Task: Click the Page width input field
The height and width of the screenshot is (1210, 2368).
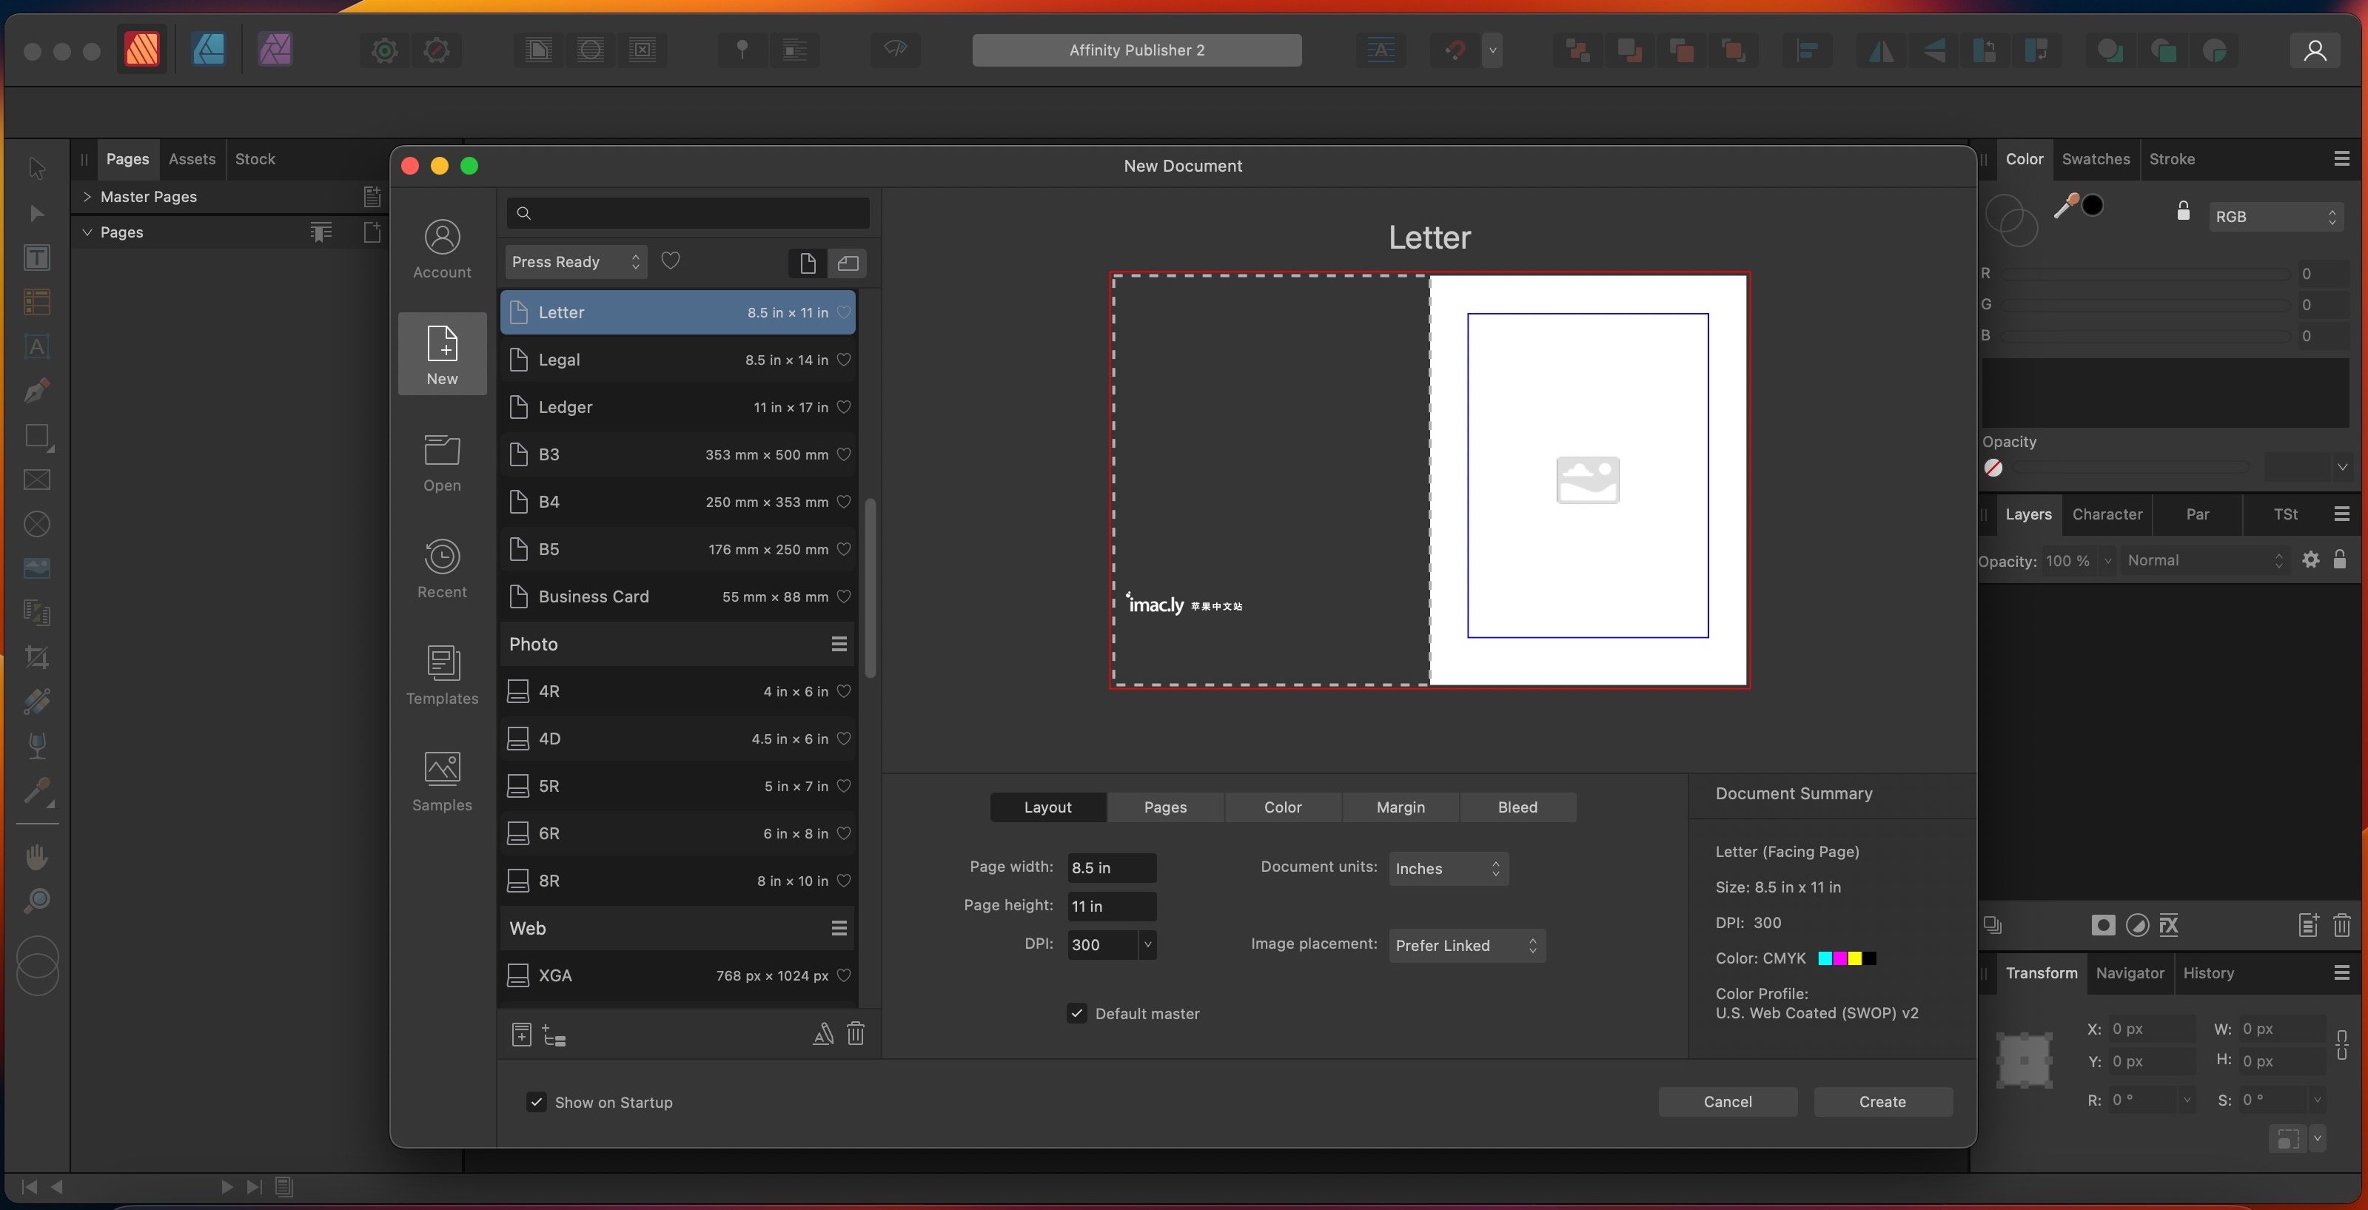Action: click(x=1111, y=867)
